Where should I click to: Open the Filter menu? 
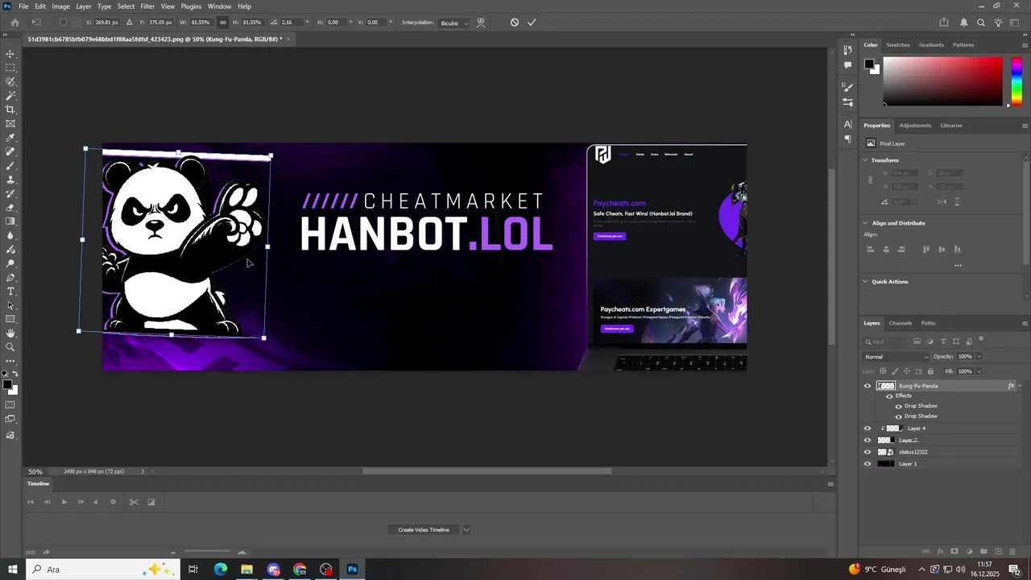tap(147, 6)
